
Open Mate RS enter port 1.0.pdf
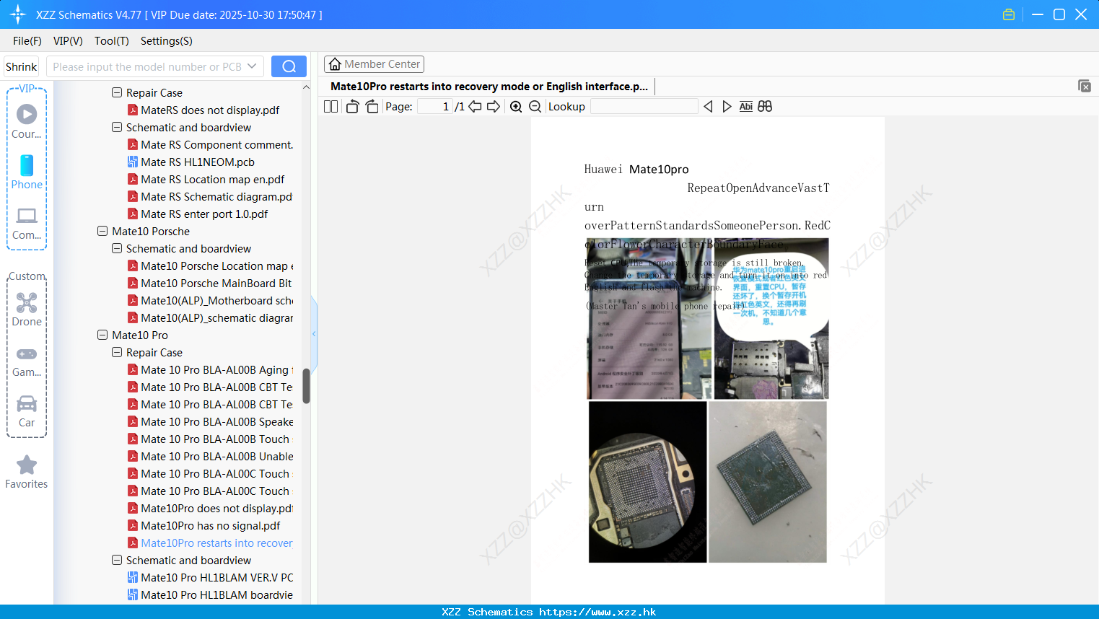(x=204, y=214)
